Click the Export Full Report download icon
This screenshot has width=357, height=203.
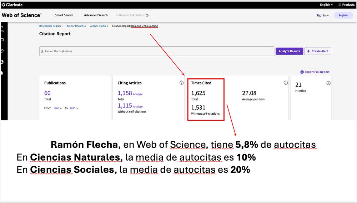coord(302,72)
